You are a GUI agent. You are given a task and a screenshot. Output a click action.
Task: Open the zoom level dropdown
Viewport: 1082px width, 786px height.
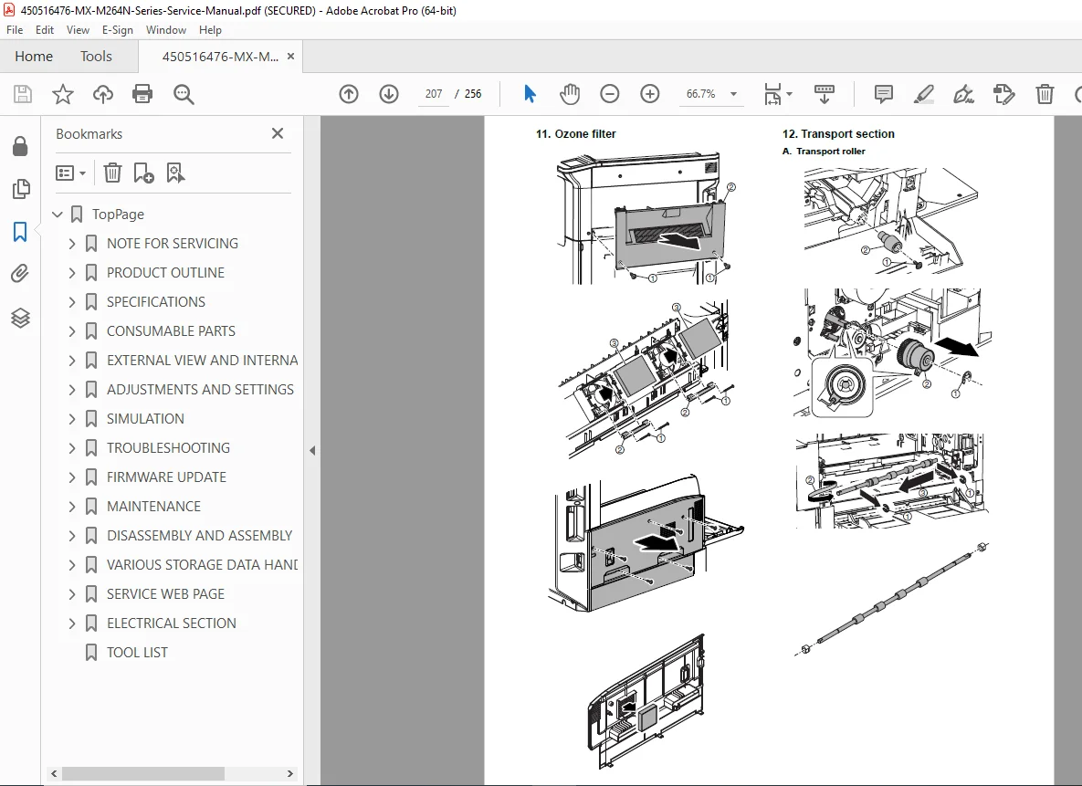[733, 94]
